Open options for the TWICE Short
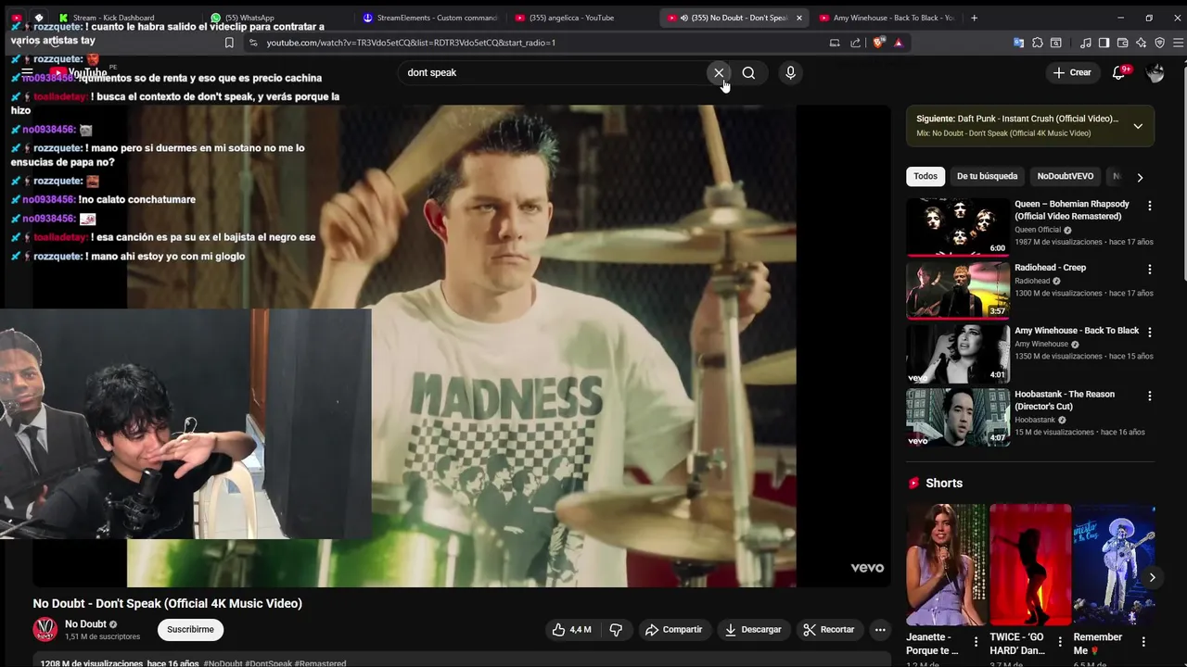The width and height of the screenshot is (1187, 667). (1060, 641)
